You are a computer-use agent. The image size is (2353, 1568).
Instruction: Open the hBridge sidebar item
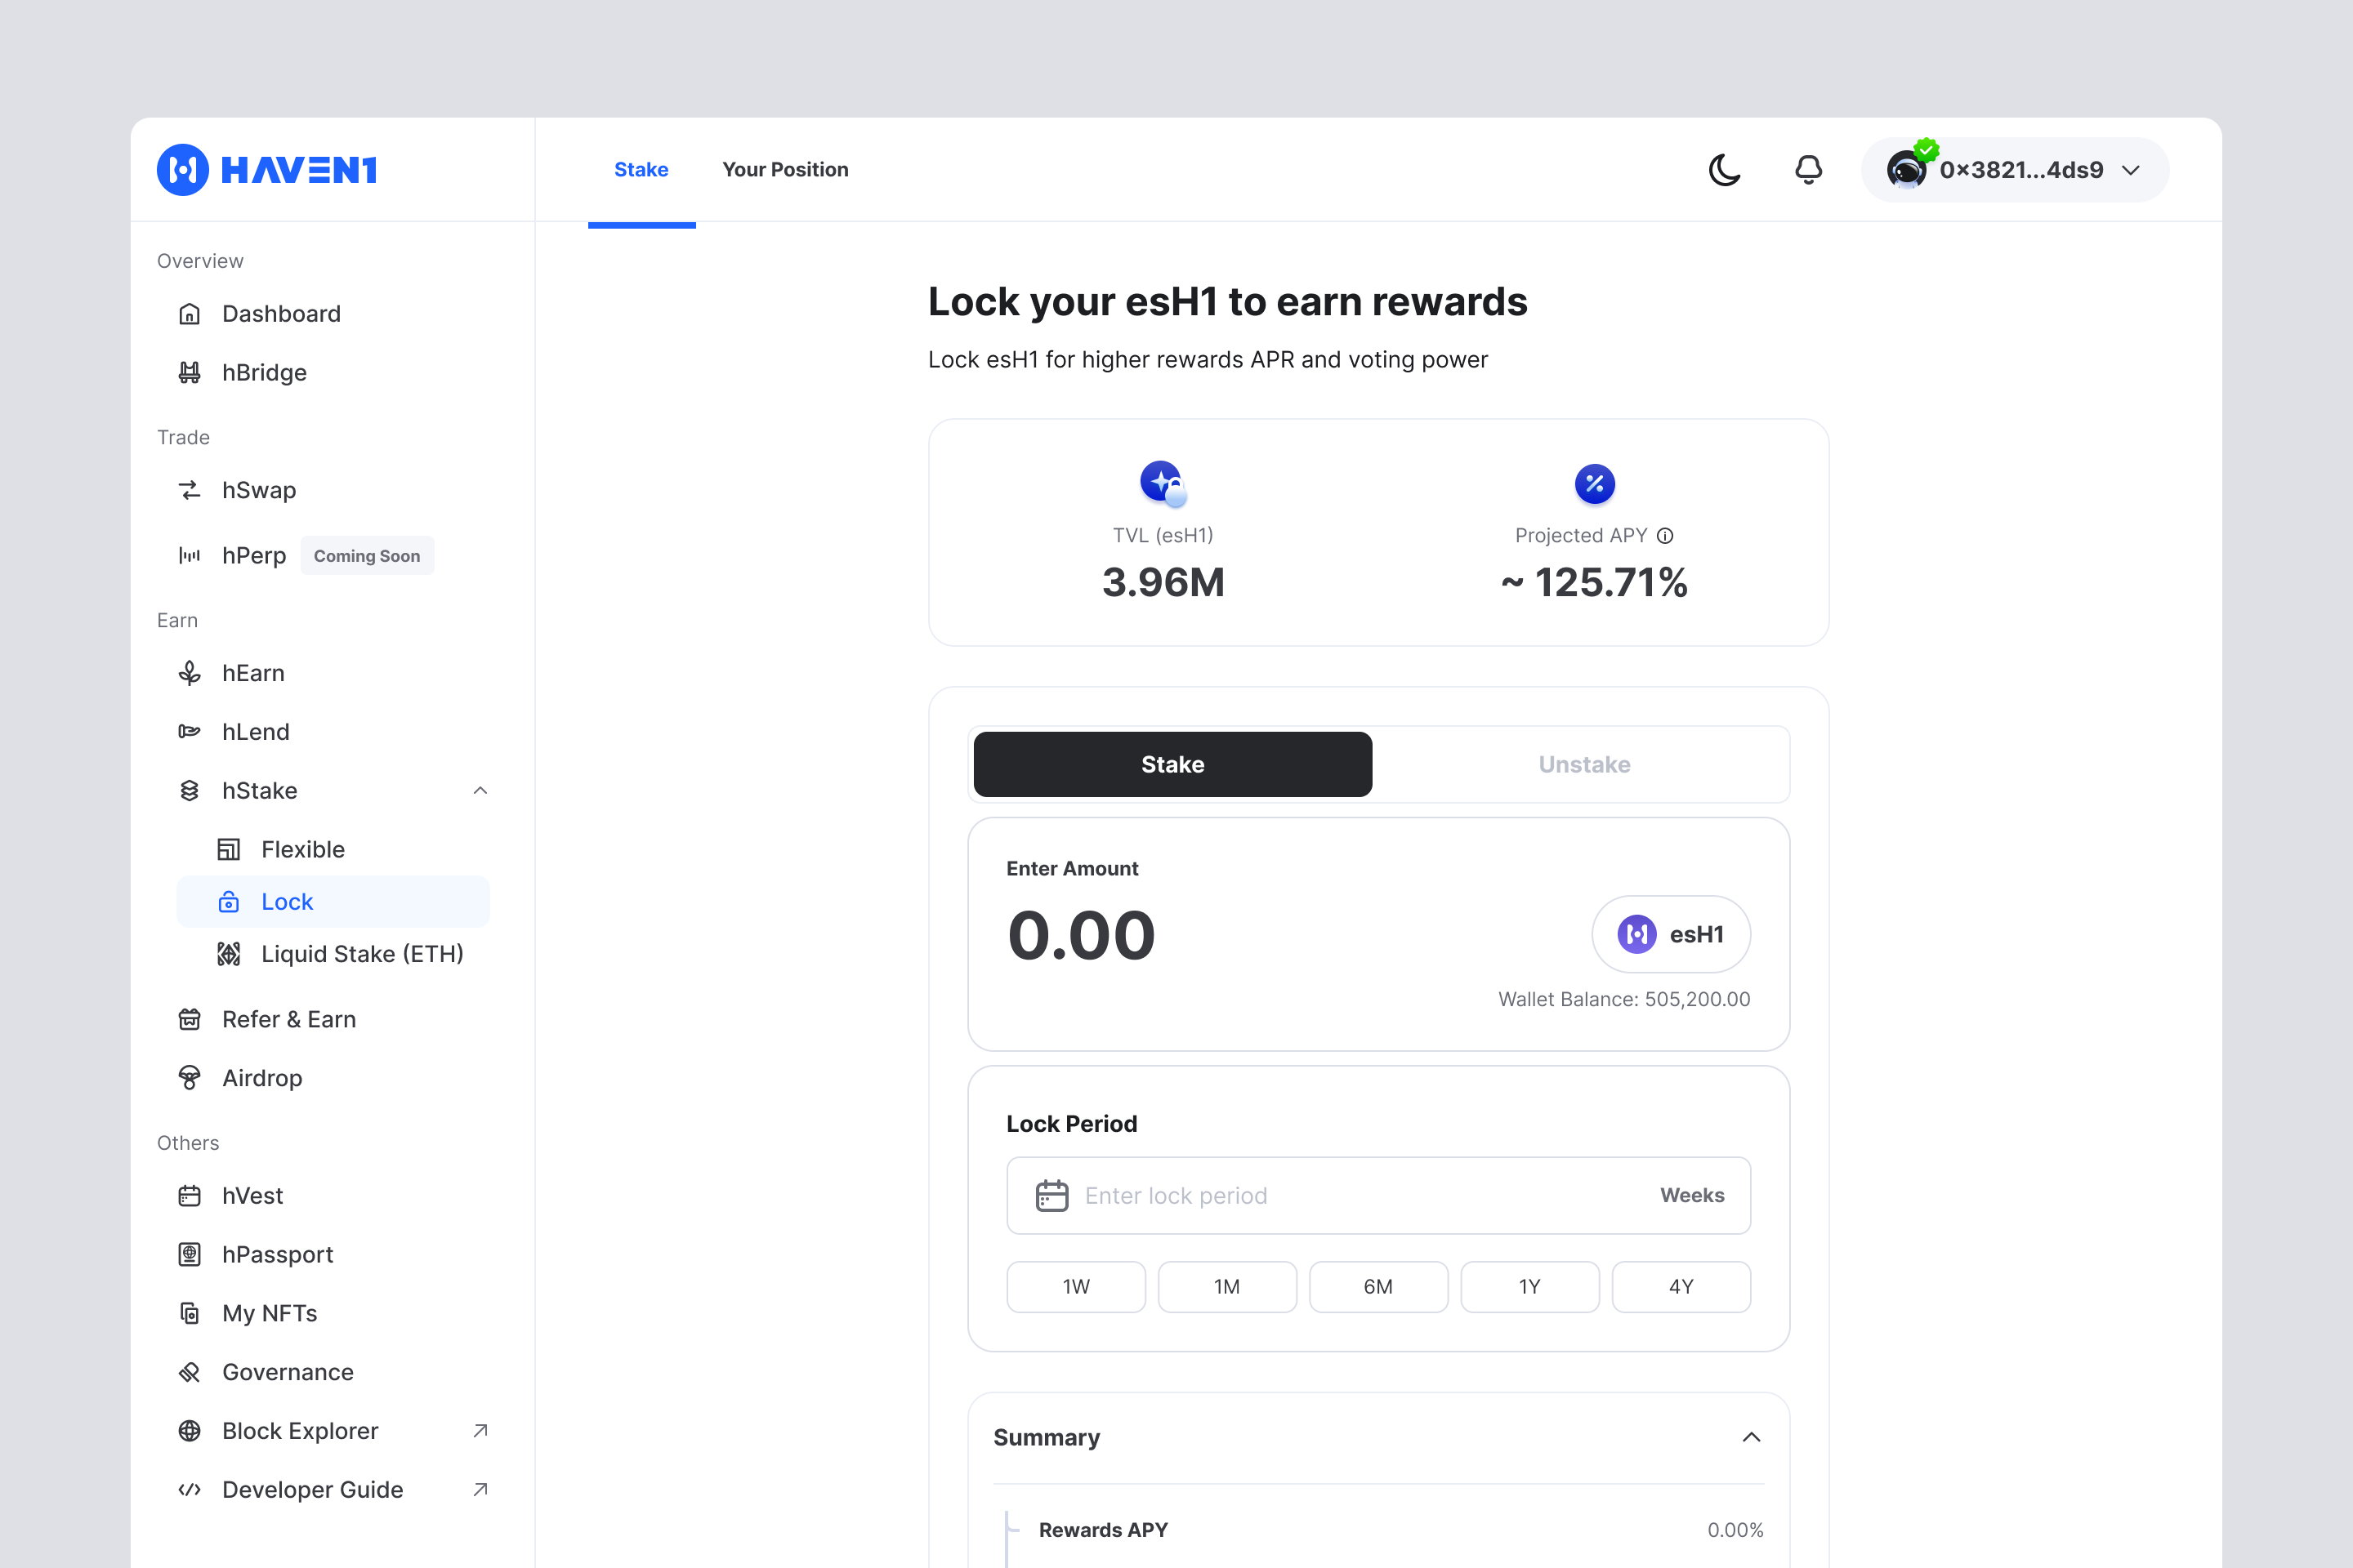(264, 373)
